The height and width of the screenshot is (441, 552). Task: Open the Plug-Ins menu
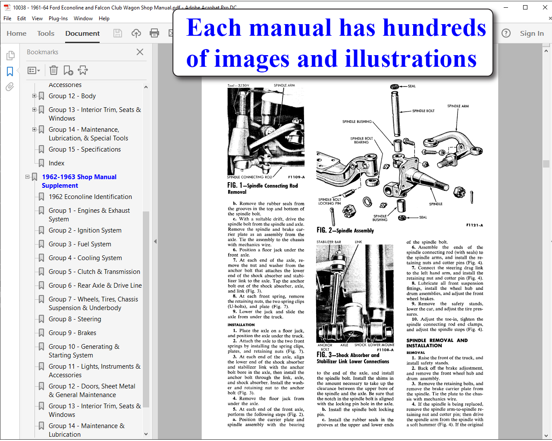coord(58,19)
